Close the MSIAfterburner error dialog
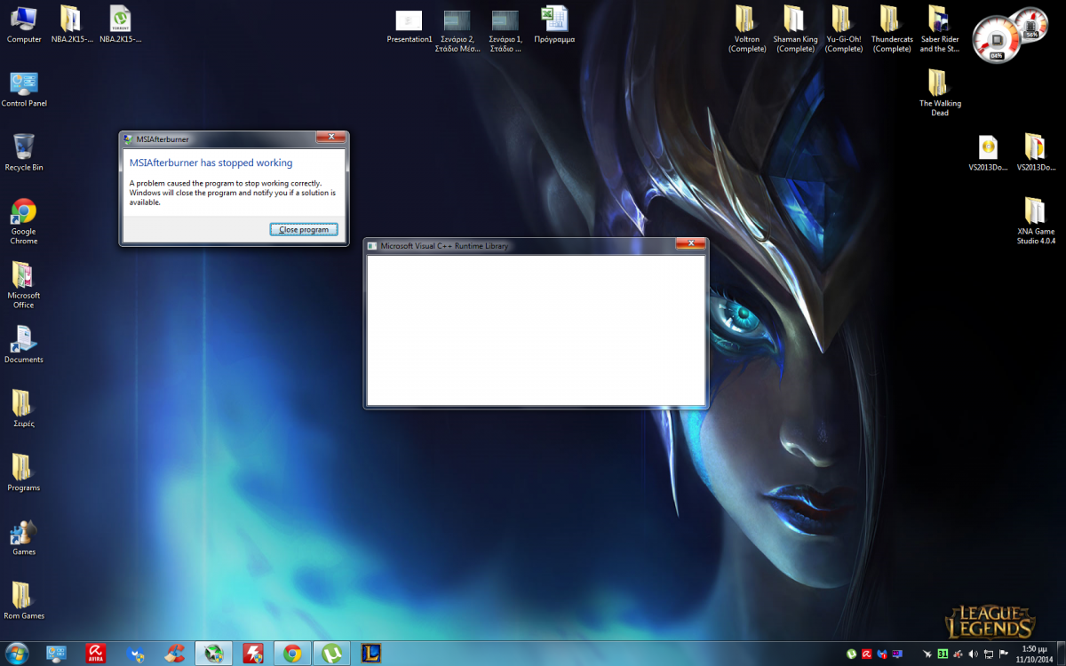 tap(330, 138)
